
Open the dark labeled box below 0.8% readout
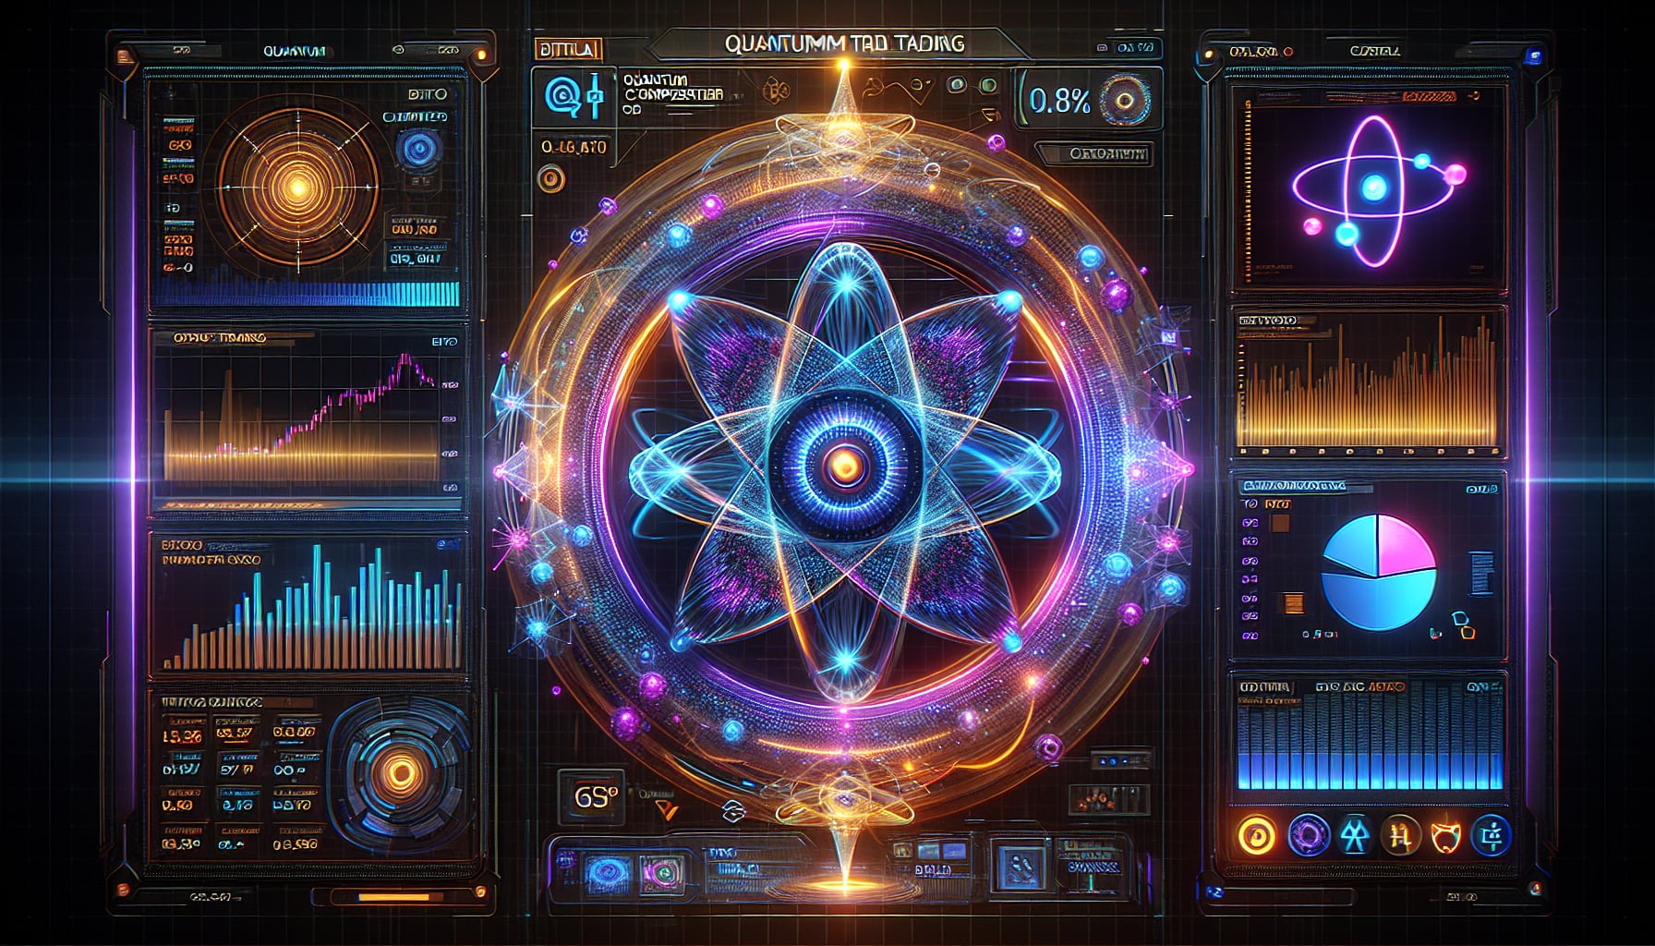pyautogui.click(x=1094, y=153)
